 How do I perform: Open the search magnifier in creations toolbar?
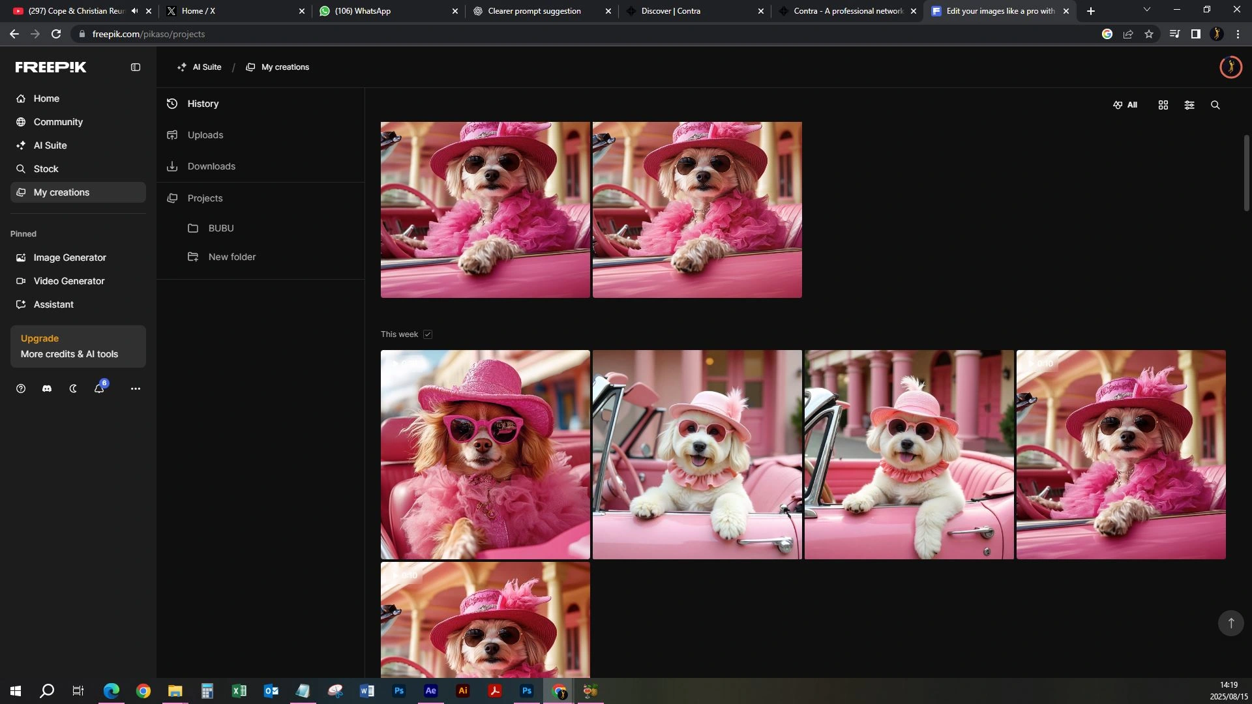1215,105
